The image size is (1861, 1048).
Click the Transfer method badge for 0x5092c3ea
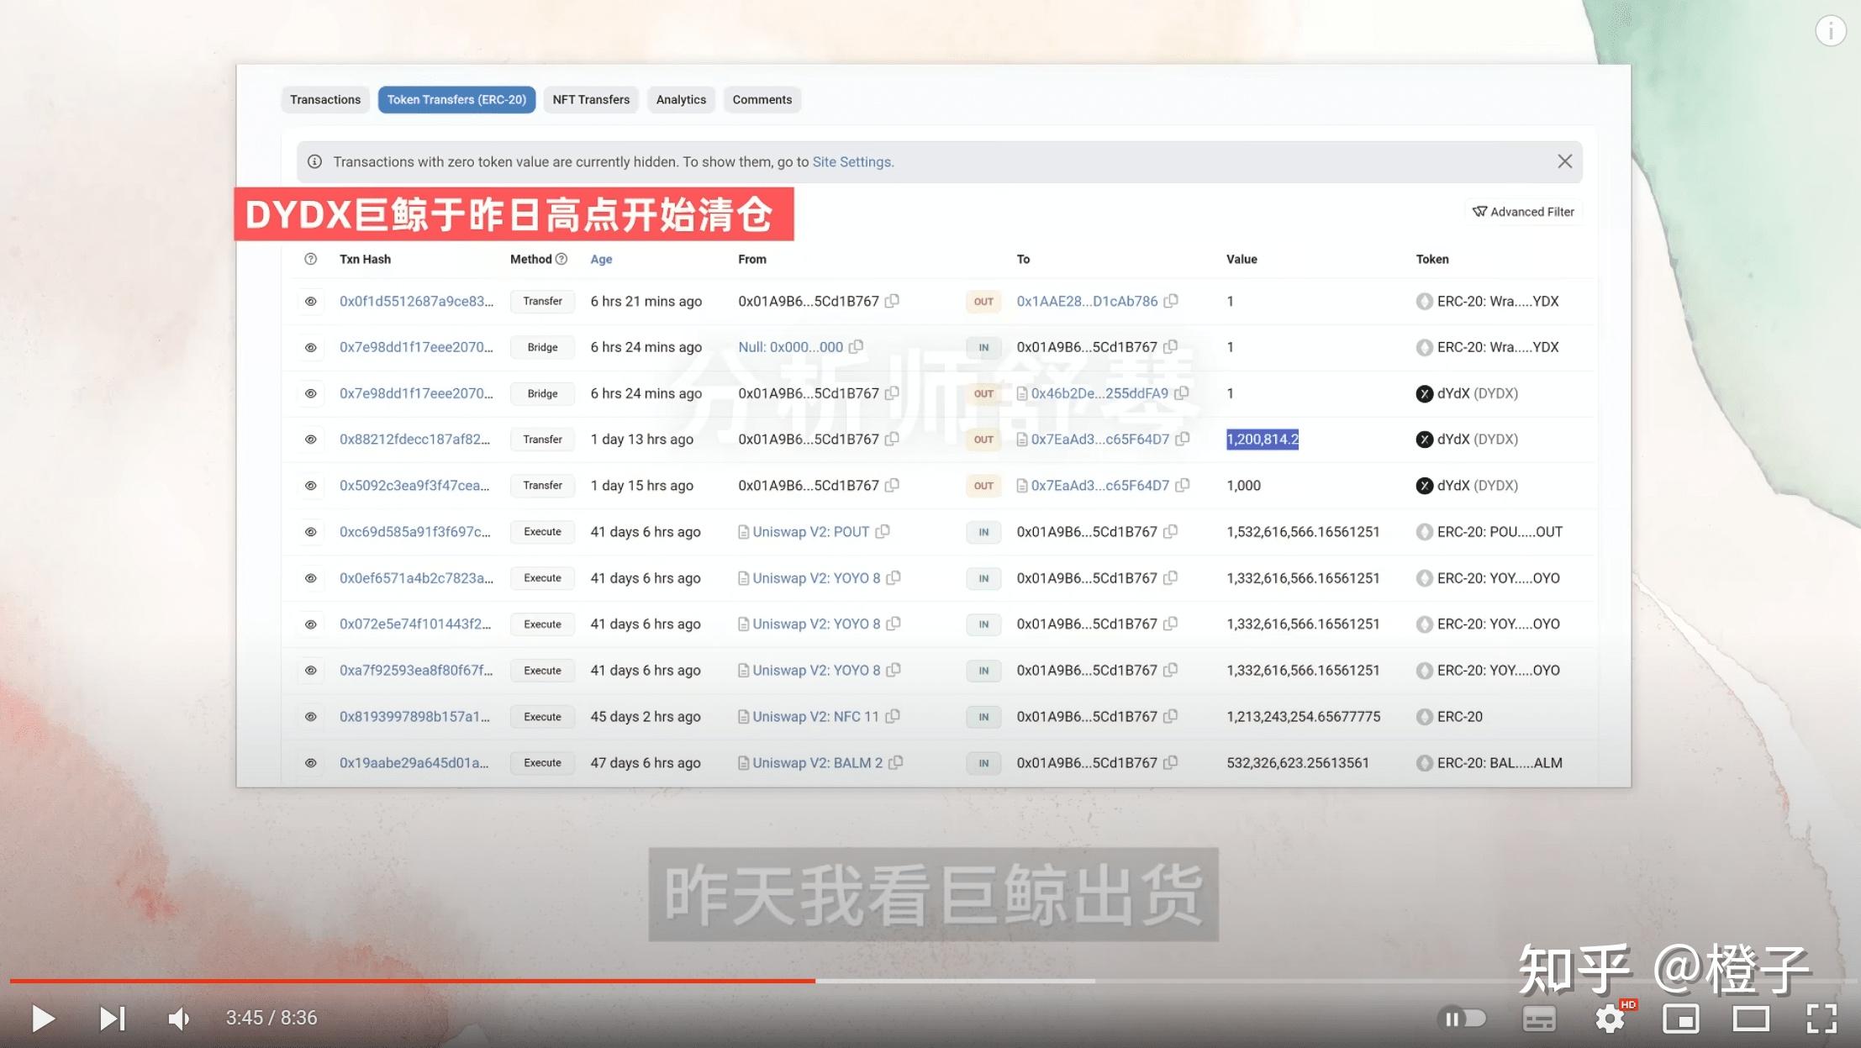[542, 486]
